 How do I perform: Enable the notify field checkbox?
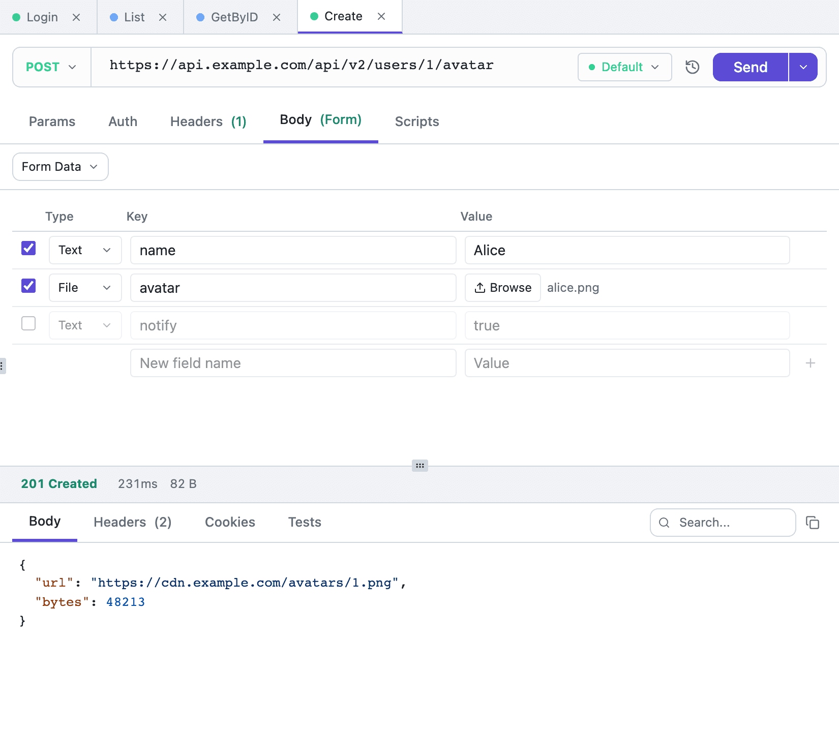pos(28,323)
